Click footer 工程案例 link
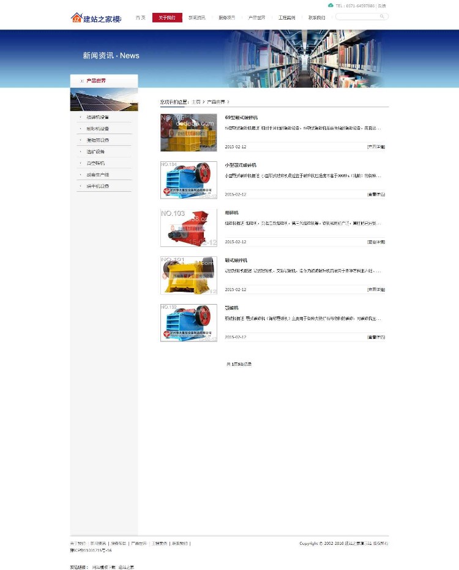459x570 pixels. 159,544
